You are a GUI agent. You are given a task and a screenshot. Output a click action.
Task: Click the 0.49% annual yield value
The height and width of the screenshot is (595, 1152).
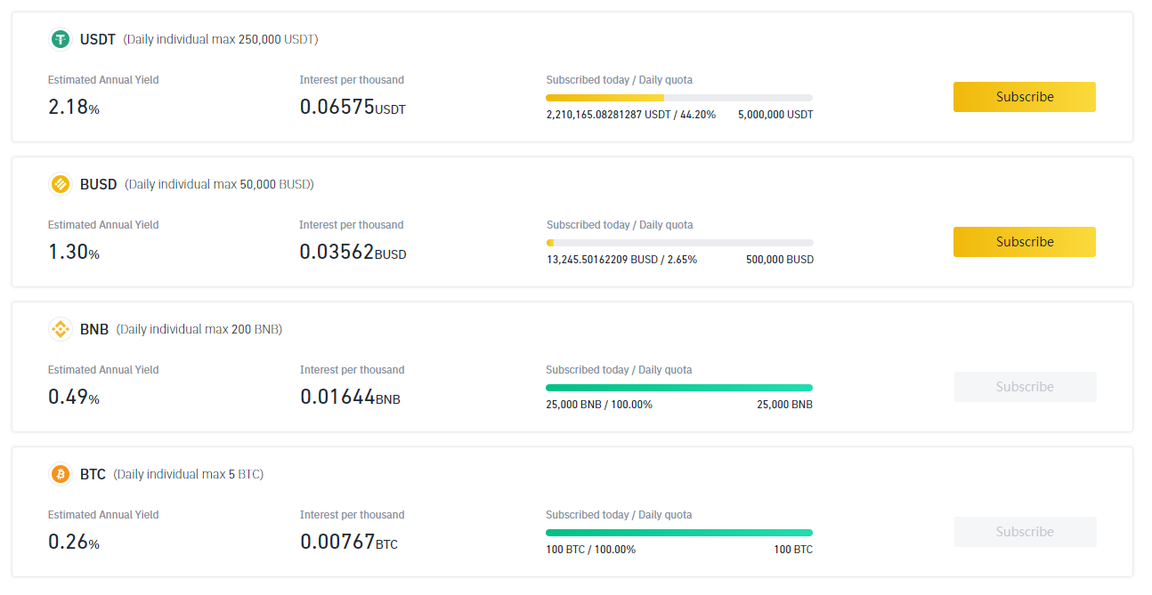click(x=74, y=397)
